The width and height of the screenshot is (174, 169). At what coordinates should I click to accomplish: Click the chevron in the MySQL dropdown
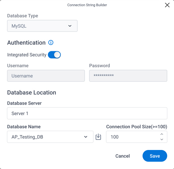(70, 26)
